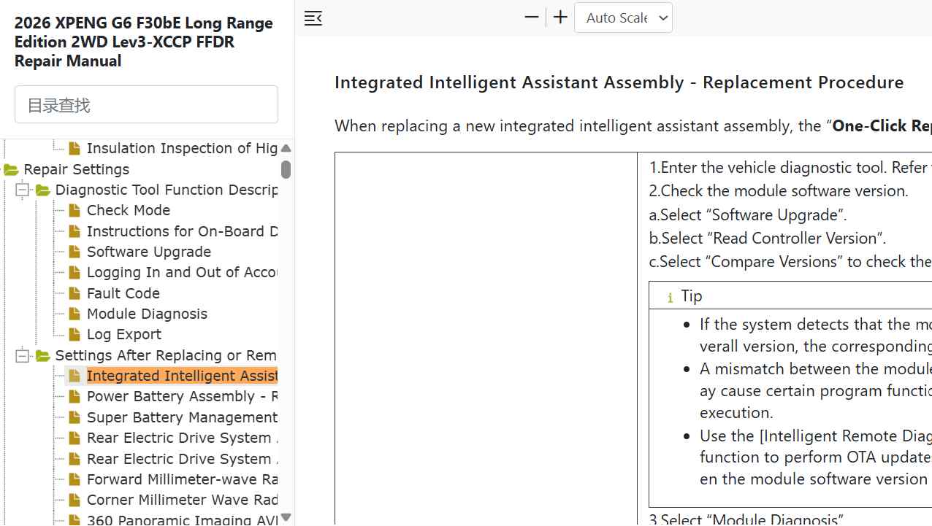The image size is (932, 526).
Task: Open Instructions for On-Board Diagnostics page
Action: click(182, 231)
